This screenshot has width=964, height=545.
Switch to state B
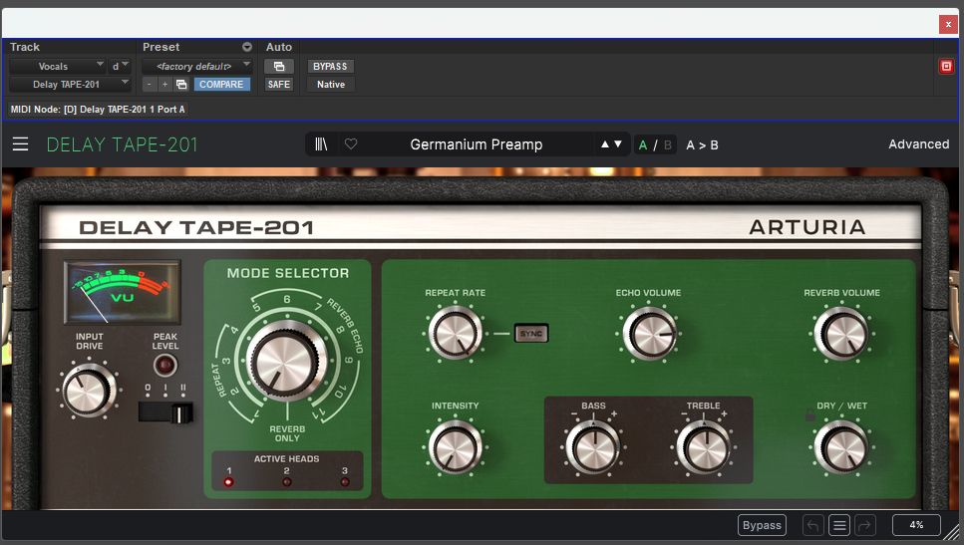668,145
